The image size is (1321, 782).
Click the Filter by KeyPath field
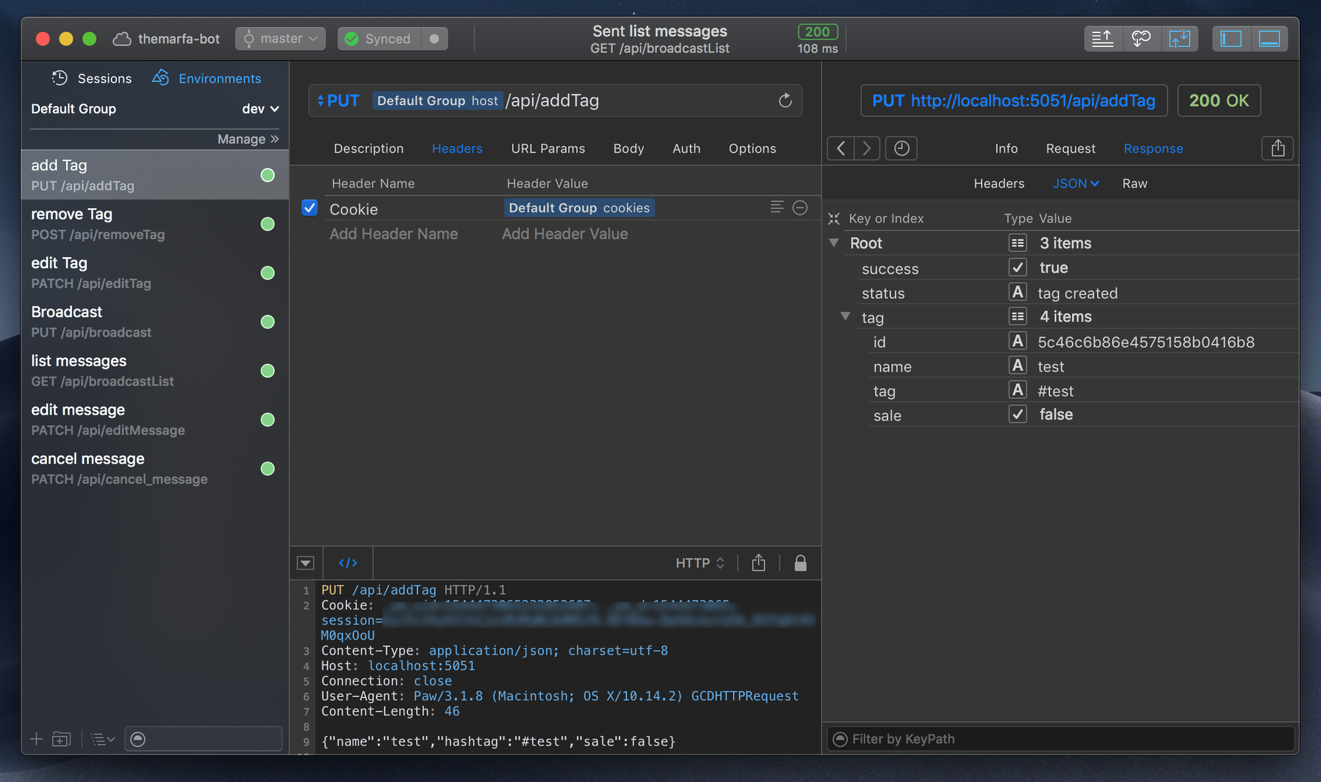click(1059, 739)
